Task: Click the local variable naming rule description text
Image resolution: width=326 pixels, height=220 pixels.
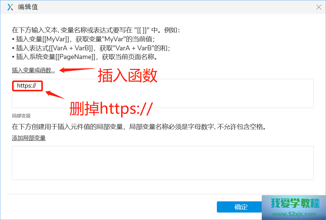Action: click(139, 126)
